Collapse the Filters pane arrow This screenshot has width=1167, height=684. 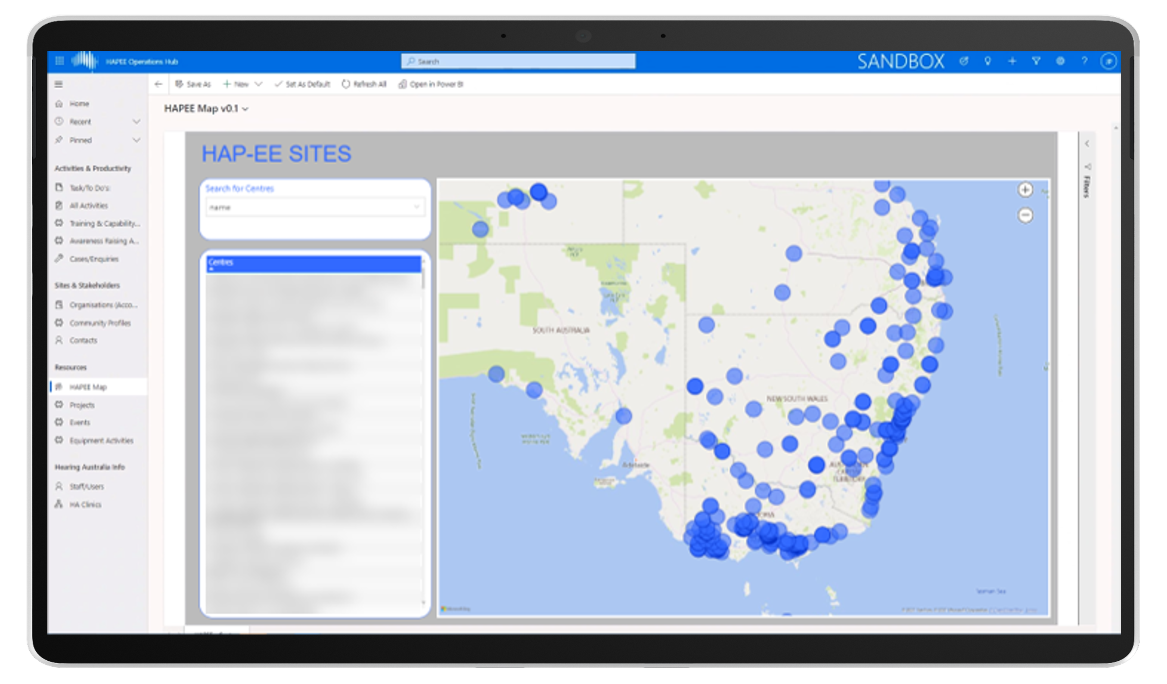coord(1087,144)
